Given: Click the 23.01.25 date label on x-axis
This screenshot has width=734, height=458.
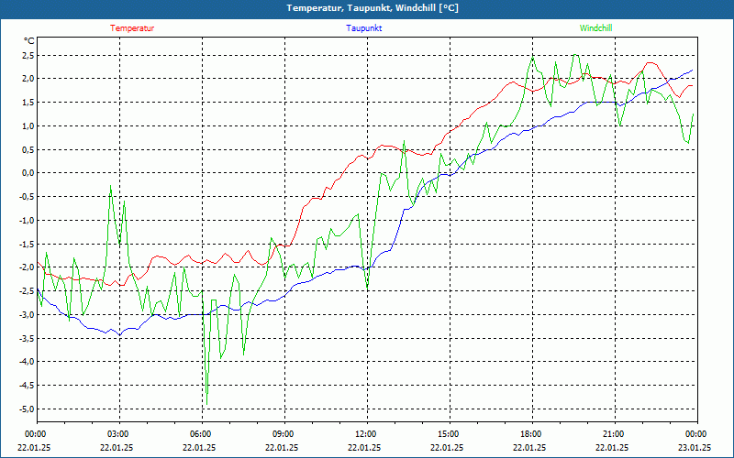Looking at the screenshot, I should [x=695, y=447].
